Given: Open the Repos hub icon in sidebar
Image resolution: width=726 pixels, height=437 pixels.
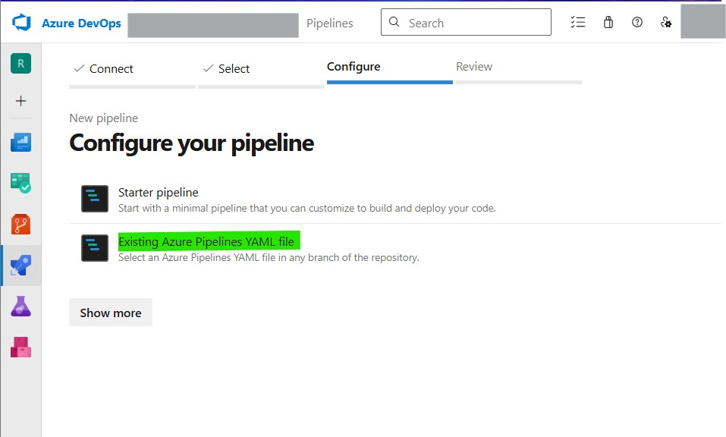Looking at the screenshot, I should 20,224.
